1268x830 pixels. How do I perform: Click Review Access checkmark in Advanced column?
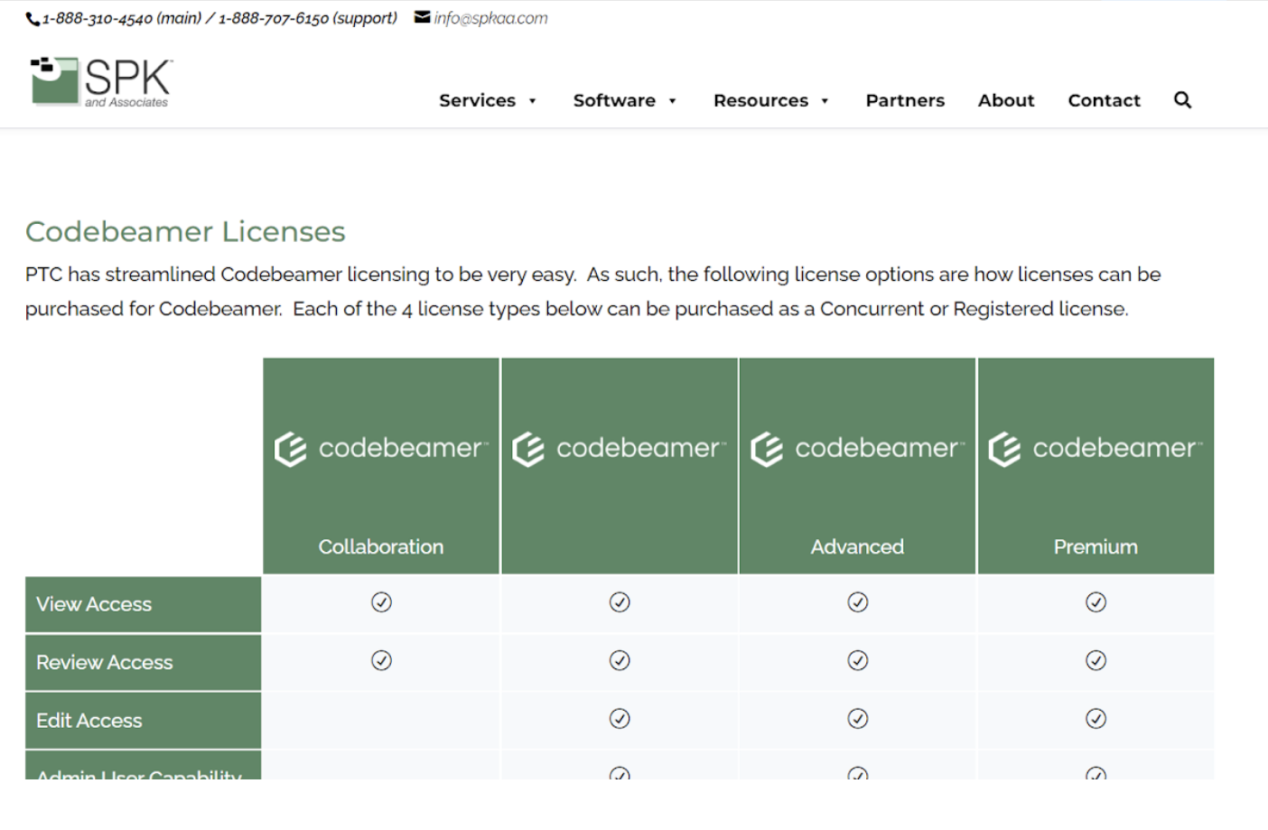(x=858, y=660)
